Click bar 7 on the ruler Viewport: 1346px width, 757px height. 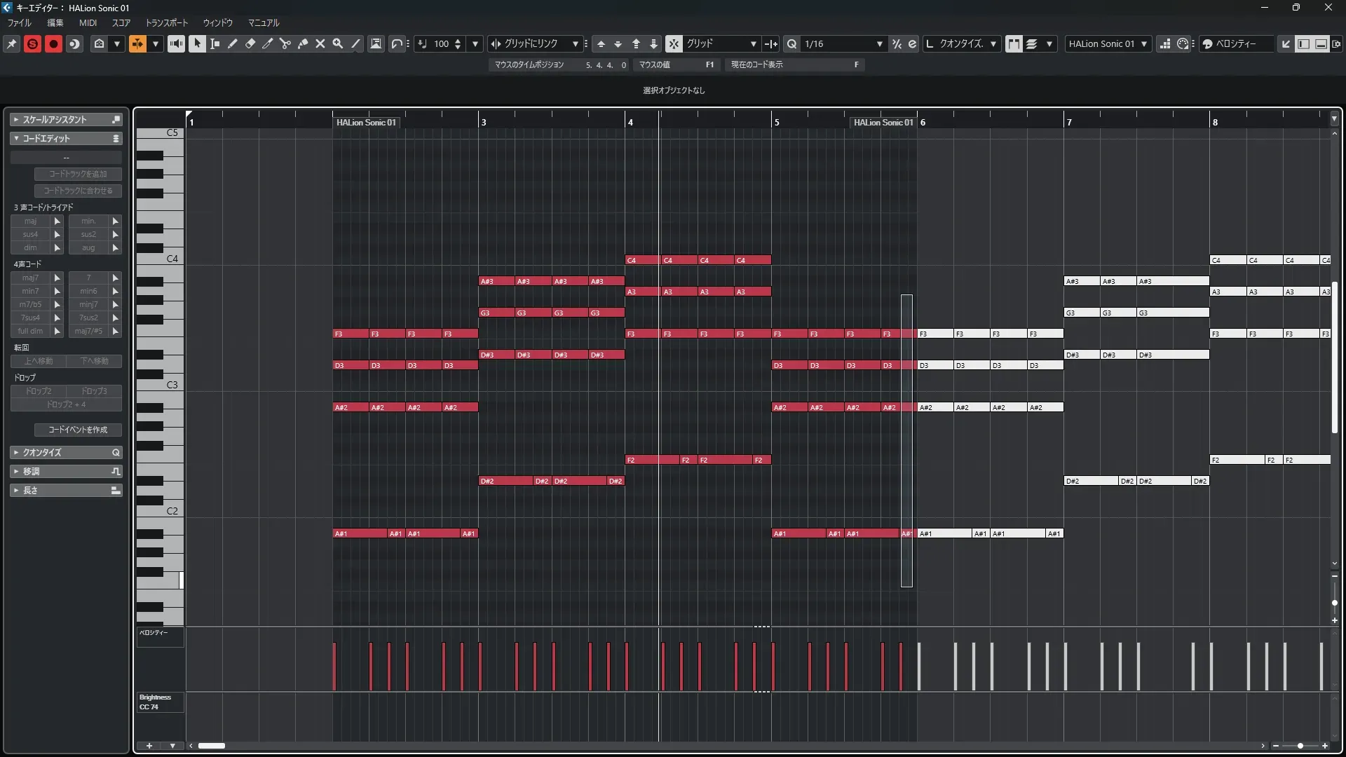(1069, 122)
